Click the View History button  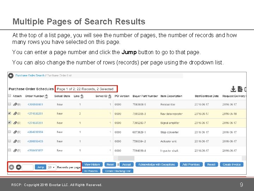pos(92,164)
